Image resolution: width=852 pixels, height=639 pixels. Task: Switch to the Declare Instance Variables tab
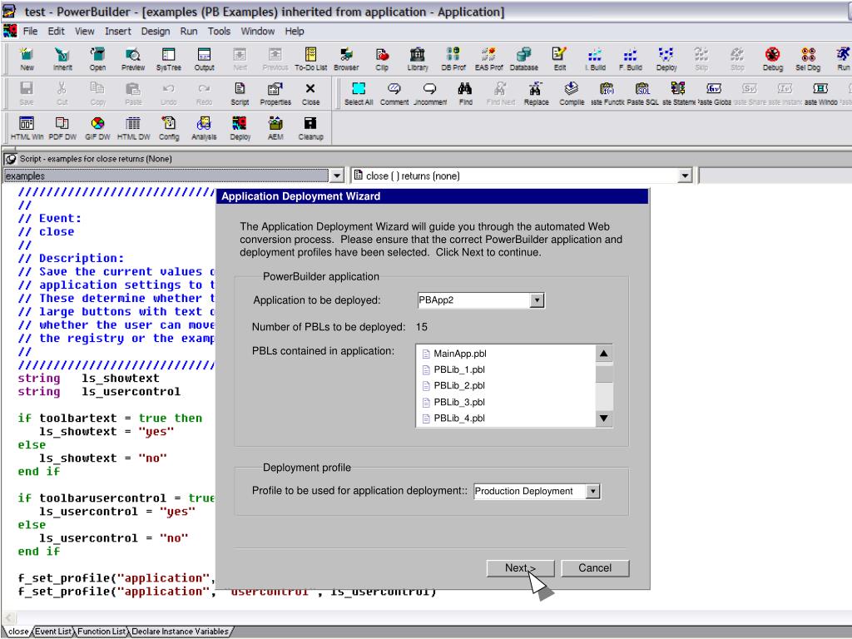pos(180,632)
